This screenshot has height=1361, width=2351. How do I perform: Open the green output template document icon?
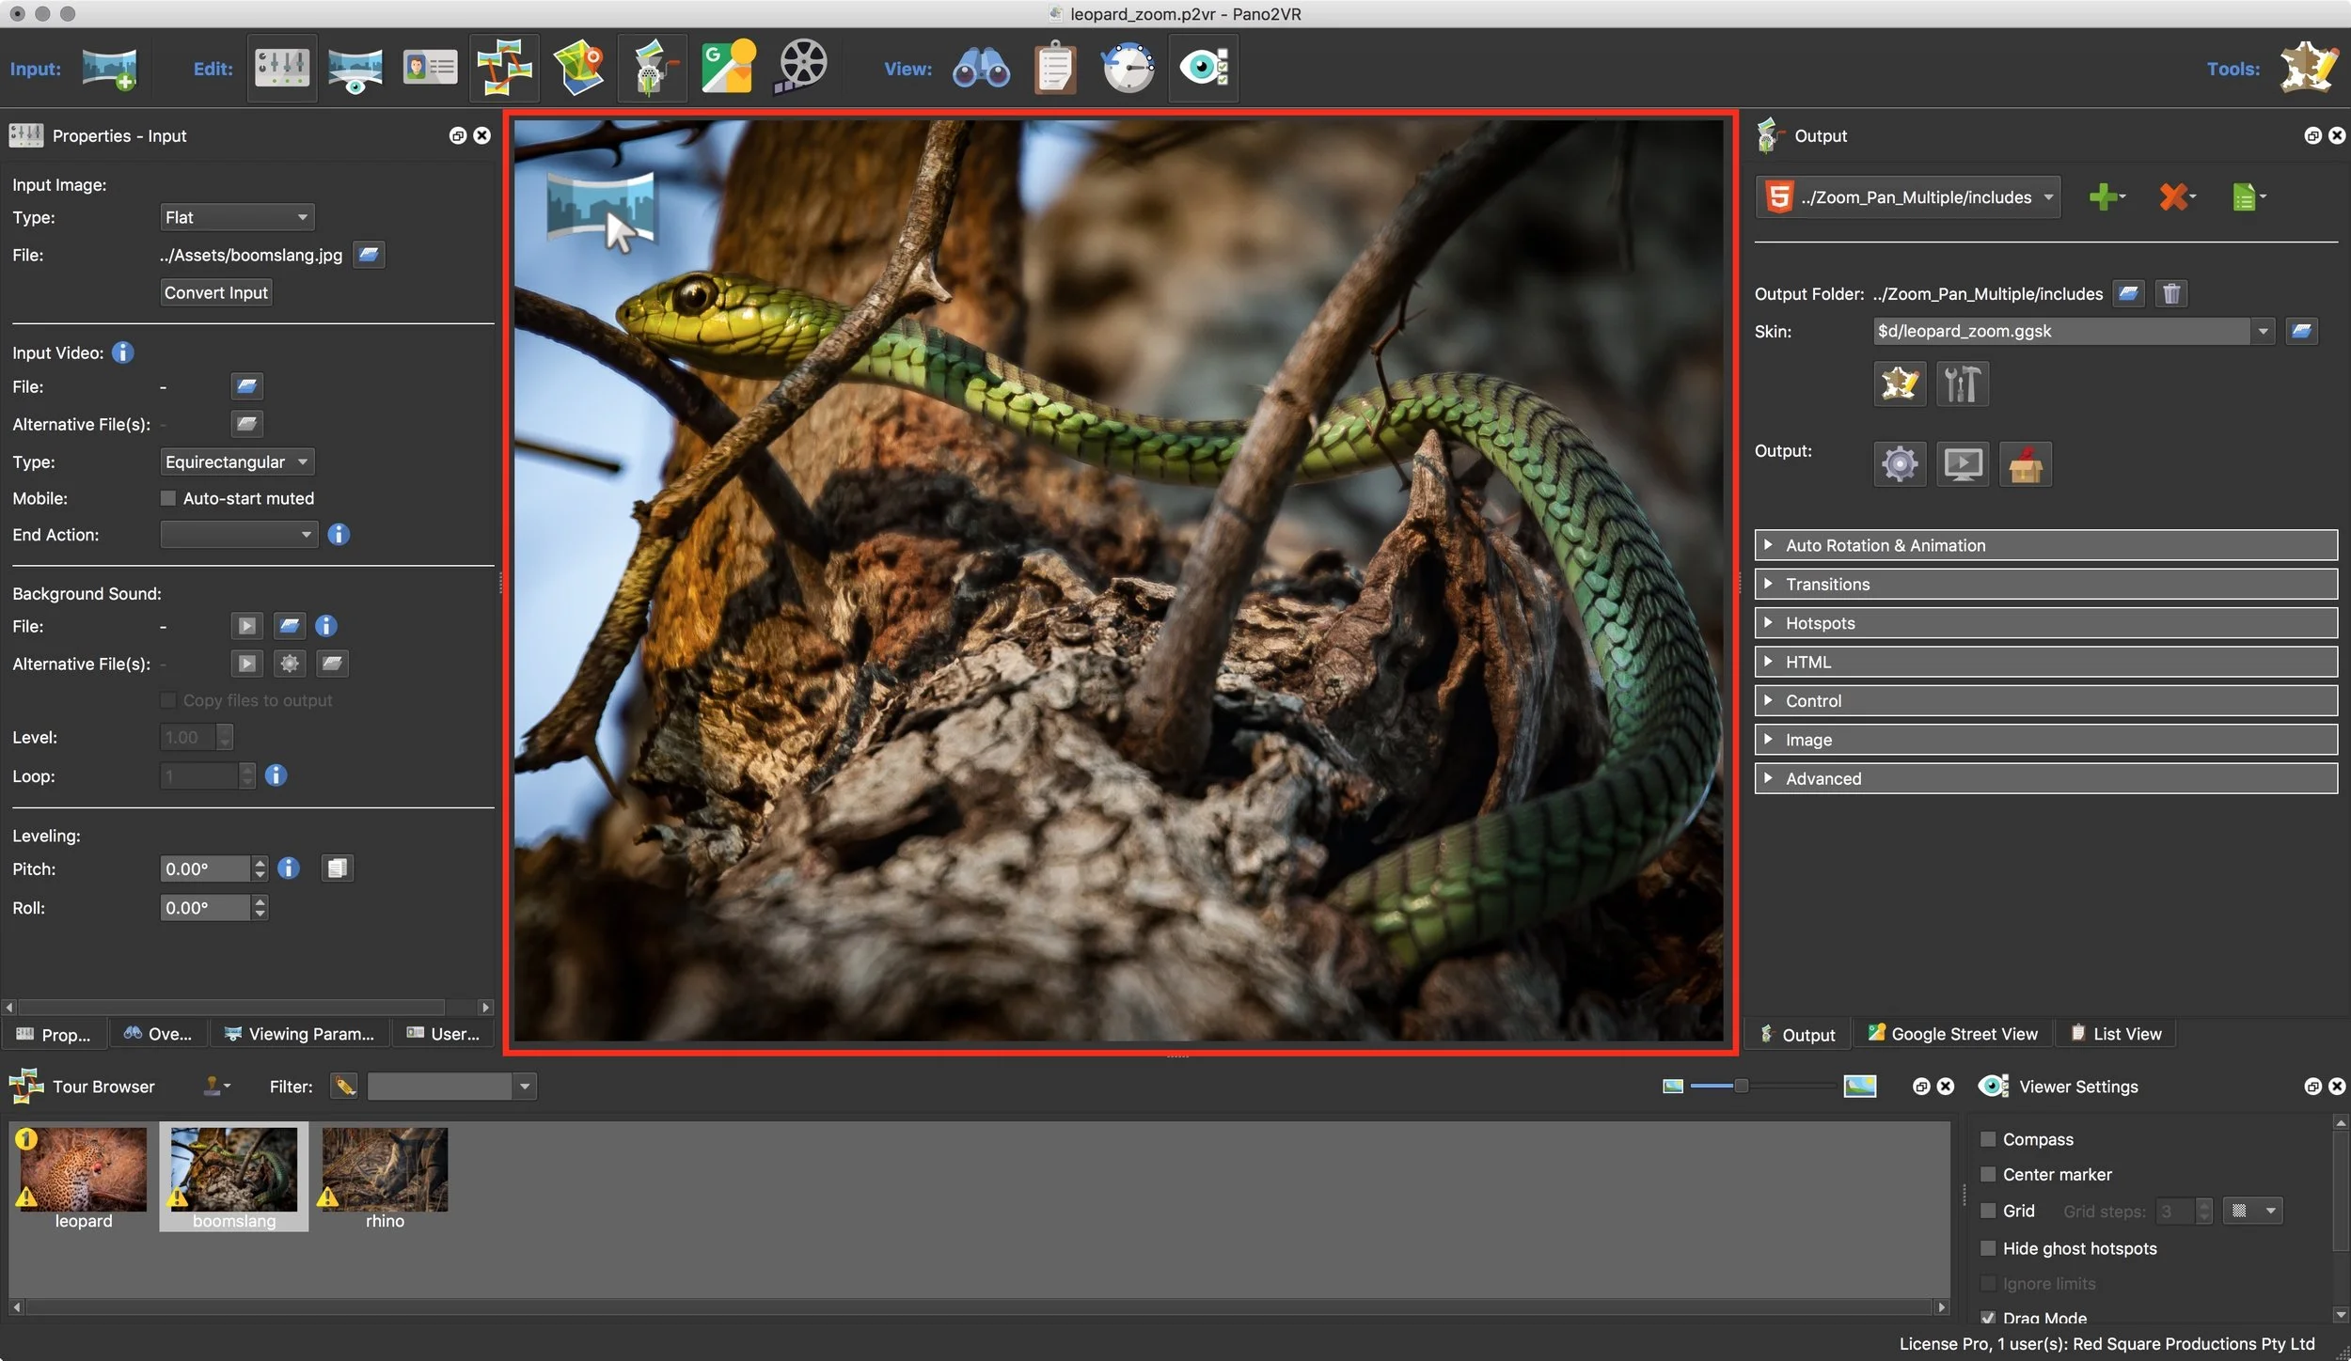2248,197
